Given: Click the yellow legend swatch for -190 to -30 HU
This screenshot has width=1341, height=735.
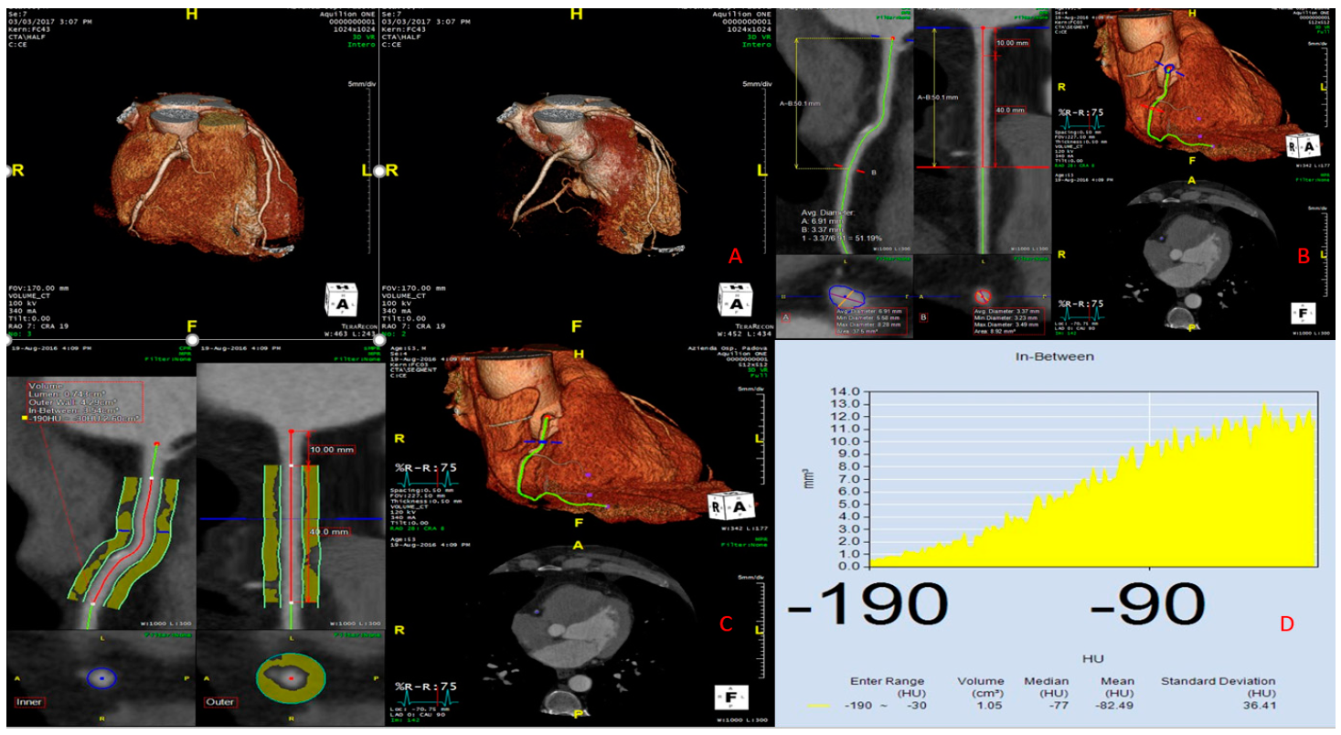Looking at the screenshot, I should coord(817,707).
